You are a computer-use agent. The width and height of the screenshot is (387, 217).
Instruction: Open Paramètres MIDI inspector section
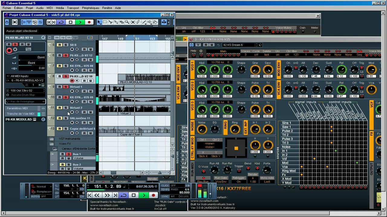[x=25, y=108]
